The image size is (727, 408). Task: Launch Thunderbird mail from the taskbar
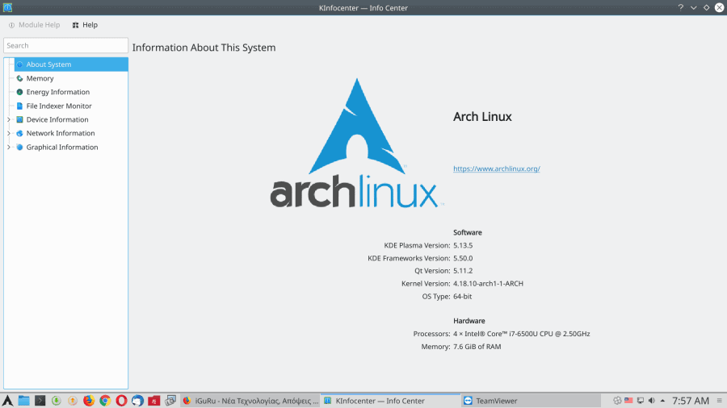click(x=137, y=401)
